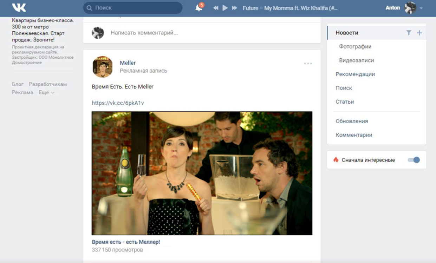
Task: Click the Anton user name
Action: (393, 8)
